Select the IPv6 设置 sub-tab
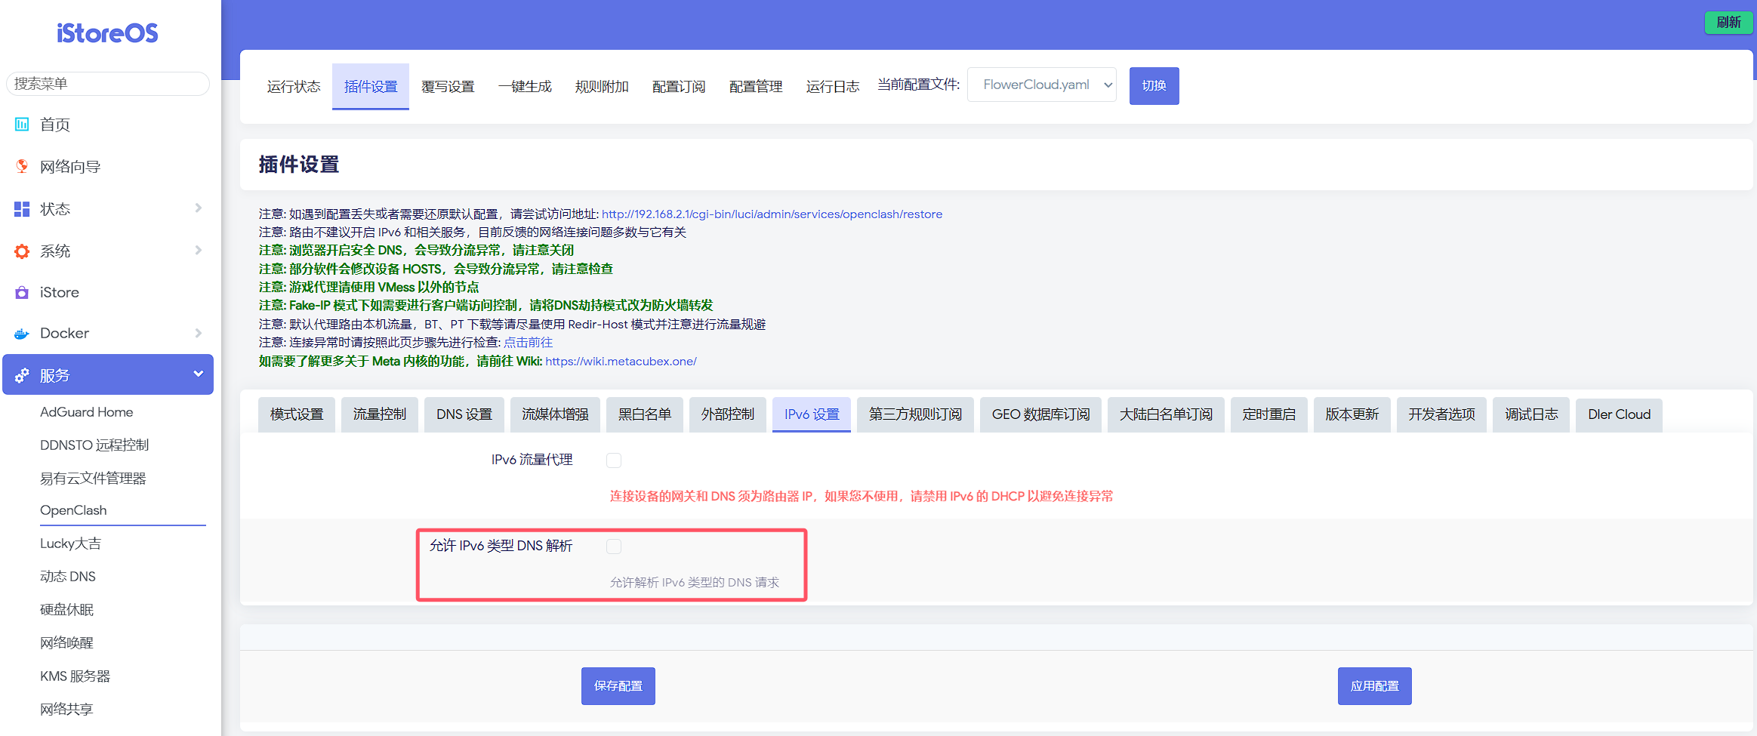This screenshot has height=736, width=1757. (812, 414)
